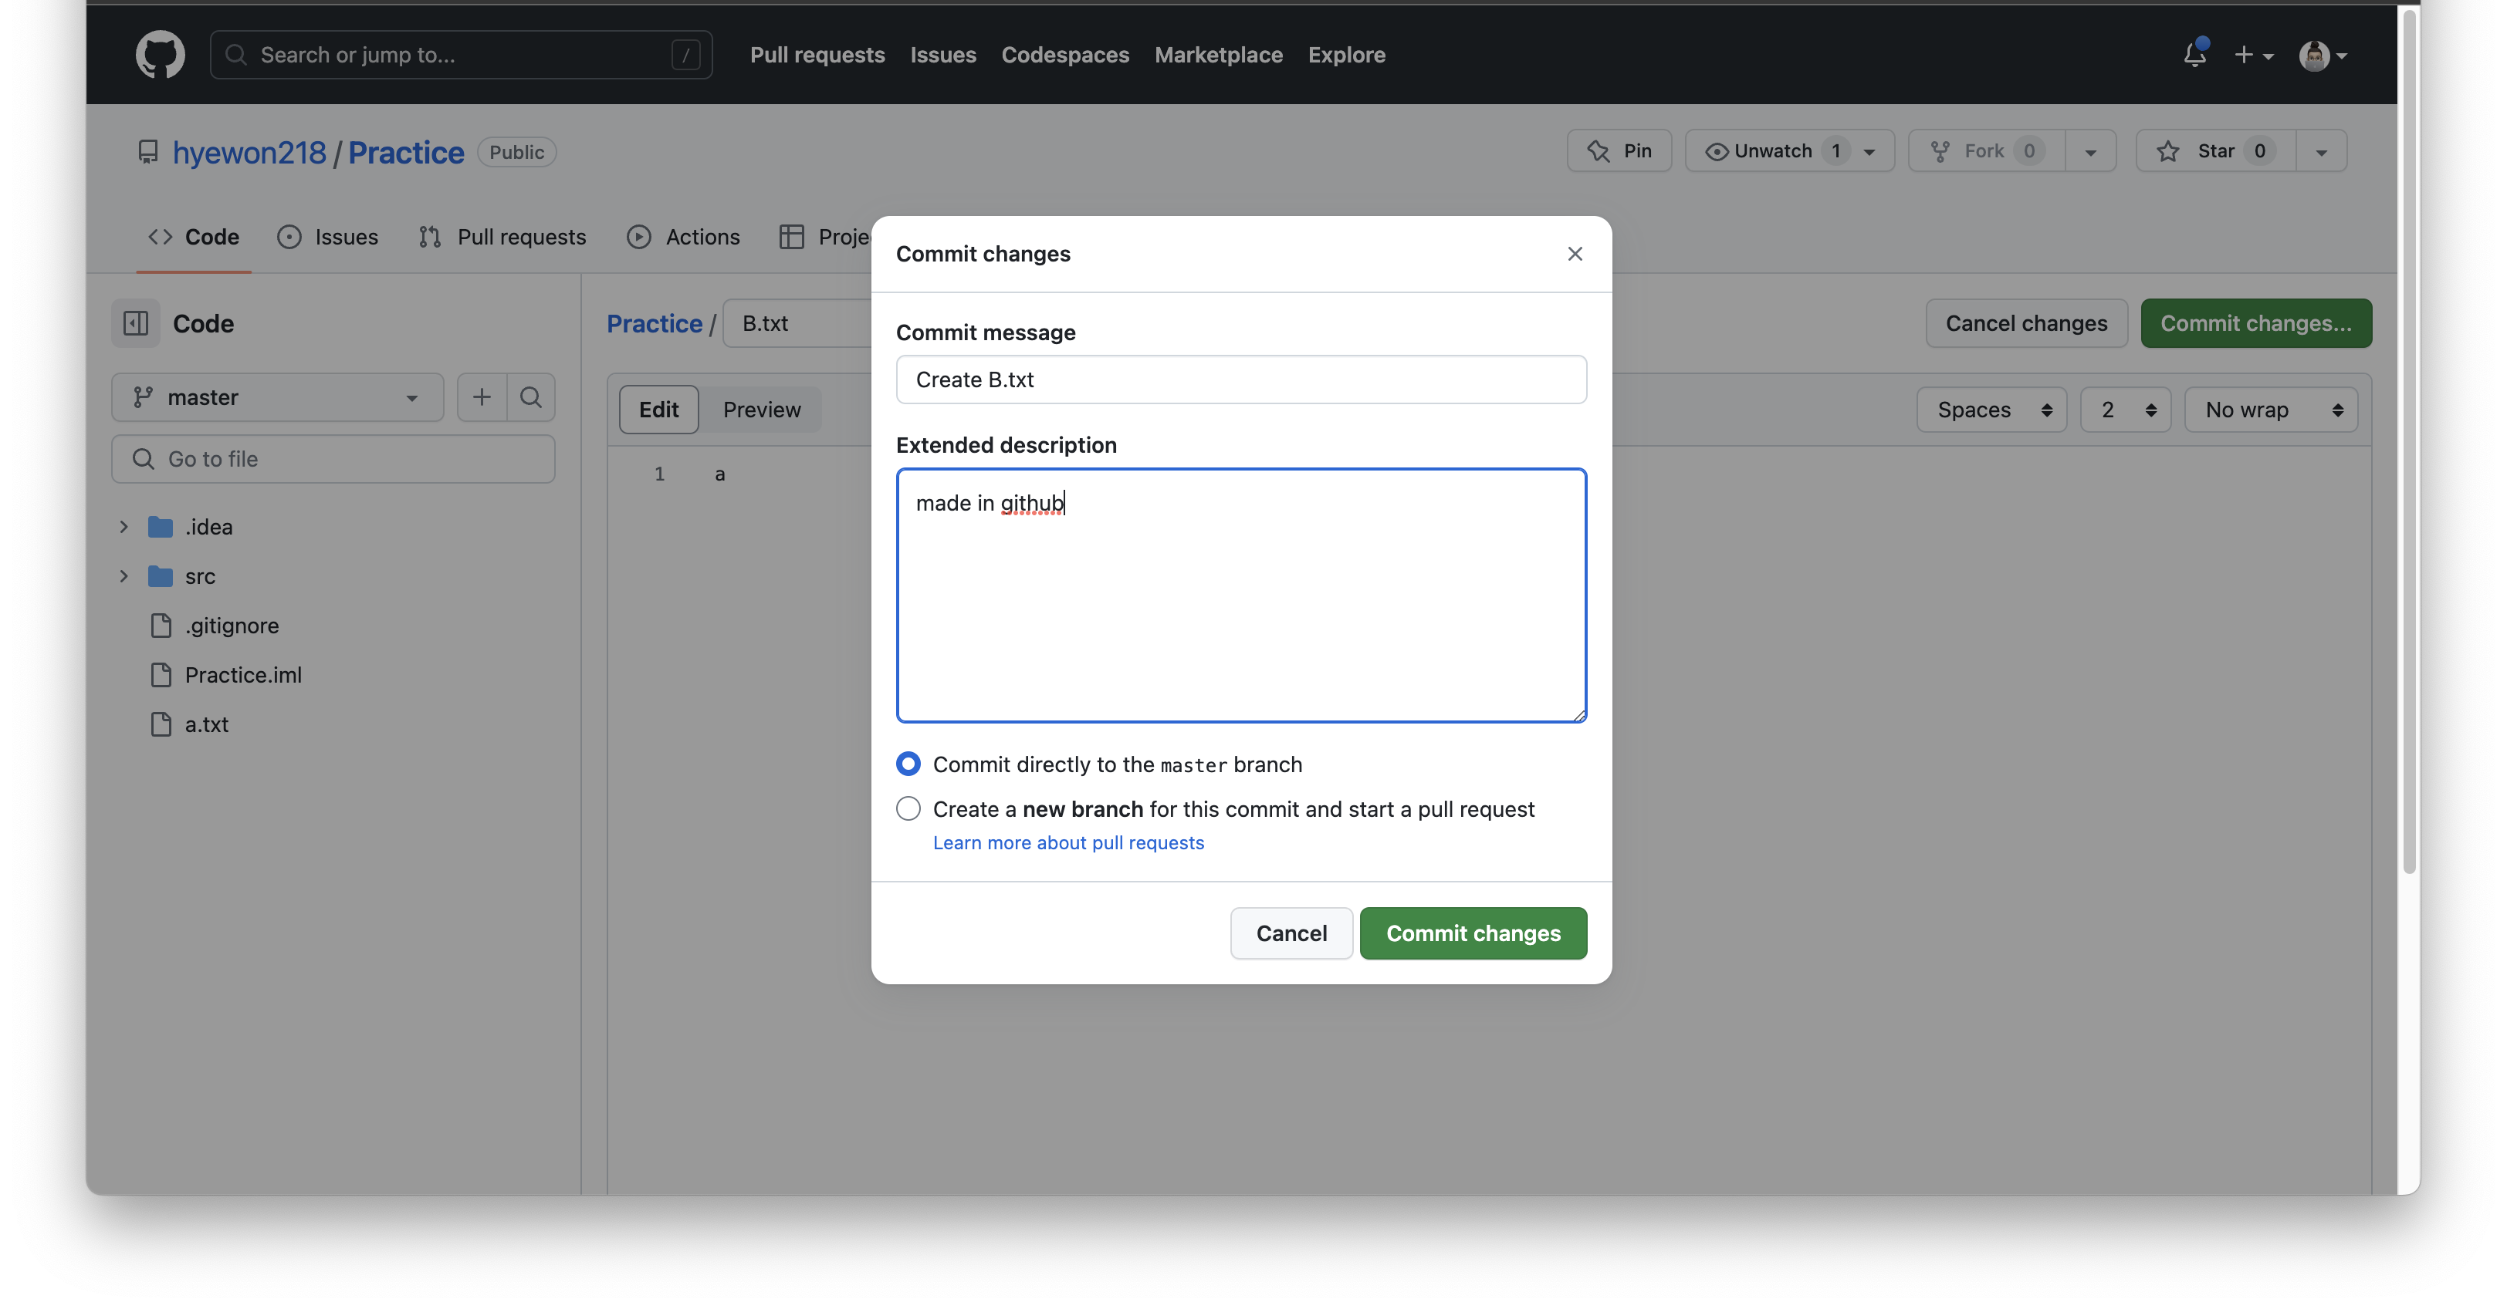Click the Go to file search box

pos(333,459)
